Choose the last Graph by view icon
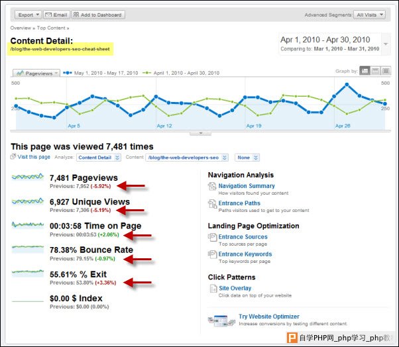 [x=384, y=72]
